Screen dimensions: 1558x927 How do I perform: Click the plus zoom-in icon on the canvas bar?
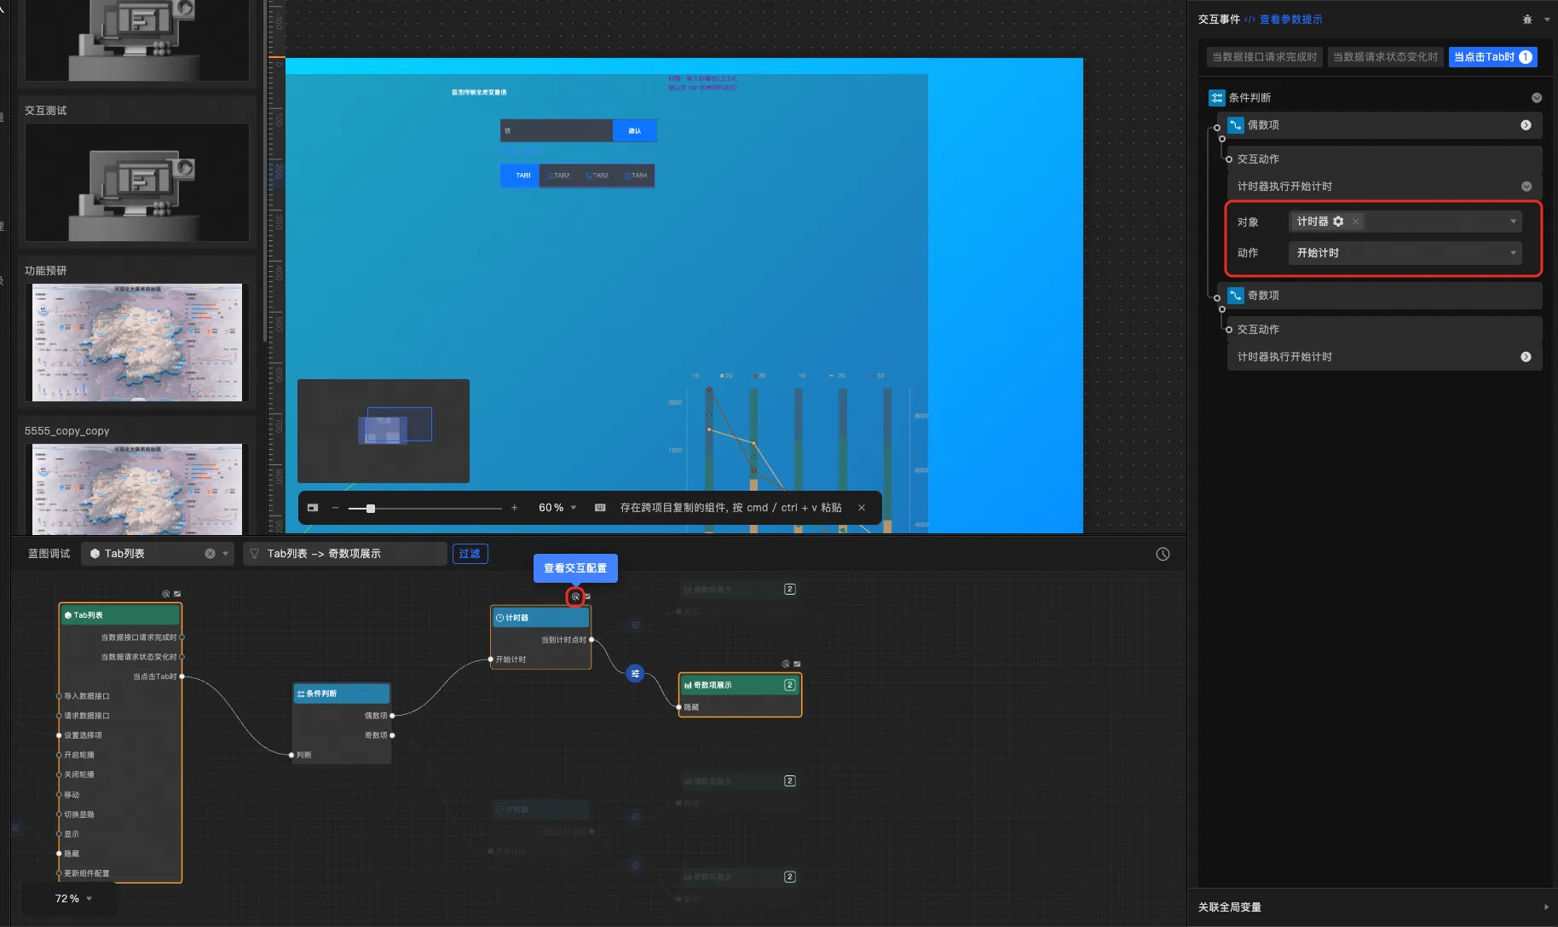[514, 508]
